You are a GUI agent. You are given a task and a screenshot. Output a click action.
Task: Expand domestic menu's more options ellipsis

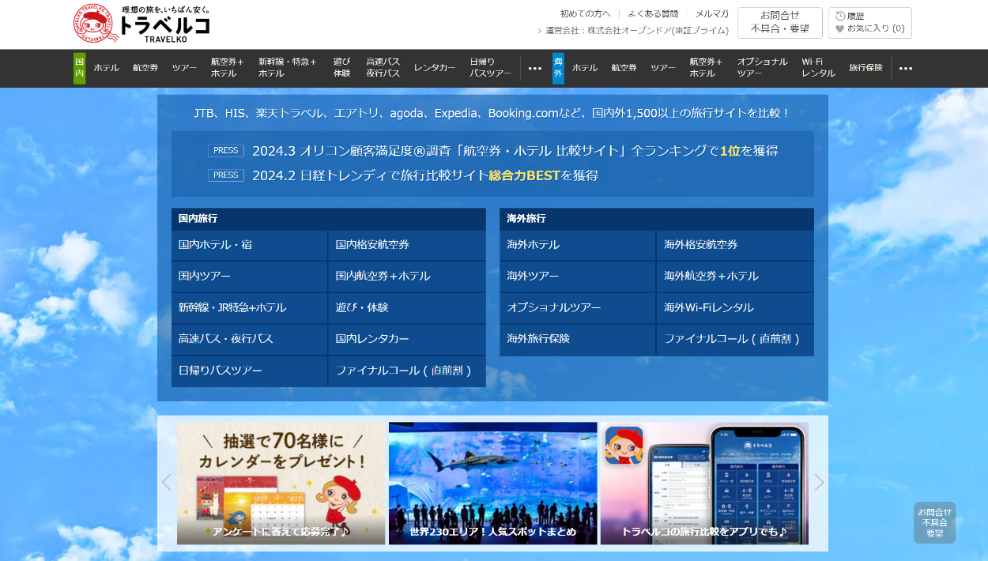535,68
